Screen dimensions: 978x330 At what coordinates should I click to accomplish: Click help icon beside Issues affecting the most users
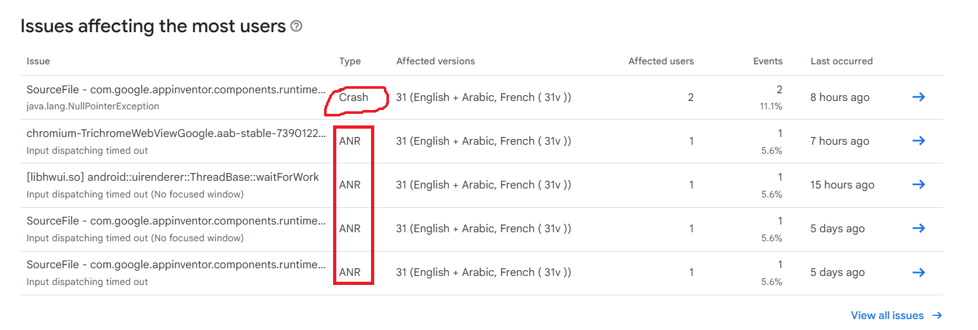point(296,26)
